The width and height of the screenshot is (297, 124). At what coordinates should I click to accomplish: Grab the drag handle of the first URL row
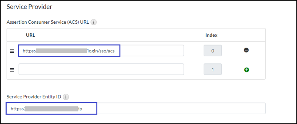click(x=12, y=51)
